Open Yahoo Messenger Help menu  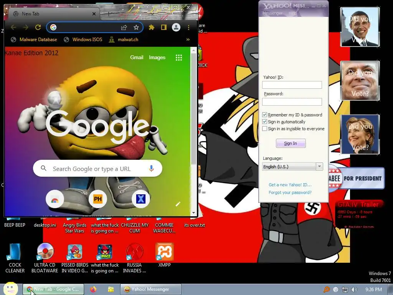(292, 13)
